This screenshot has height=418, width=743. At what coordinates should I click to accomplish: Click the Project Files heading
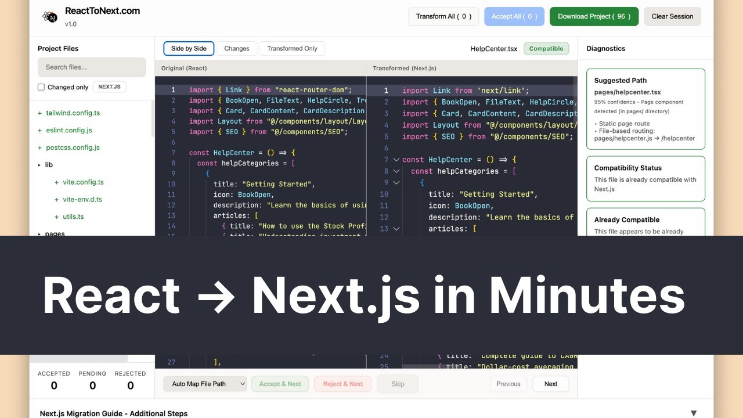tap(58, 49)
